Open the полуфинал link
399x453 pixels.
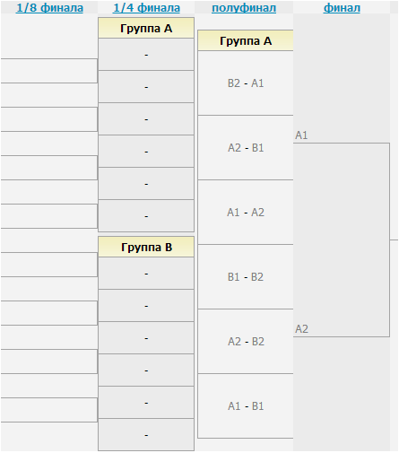tap(244, 8)
